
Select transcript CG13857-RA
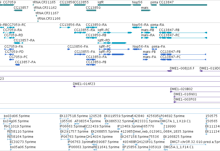[x=24, y=40]
